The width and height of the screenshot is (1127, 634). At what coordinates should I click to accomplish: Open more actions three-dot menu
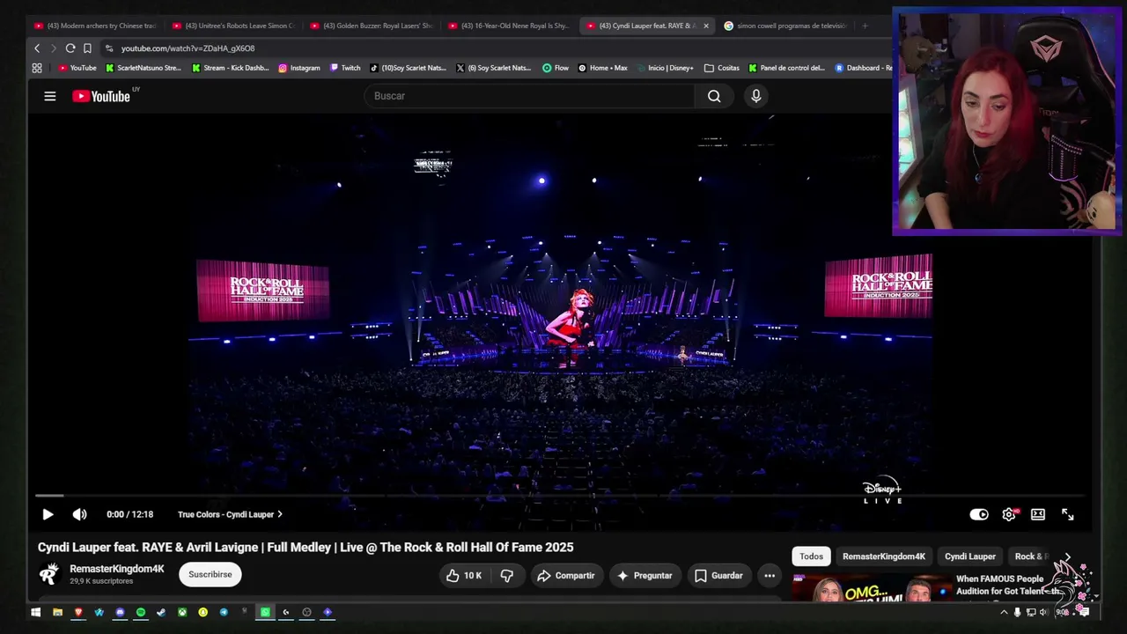point(770,576)
